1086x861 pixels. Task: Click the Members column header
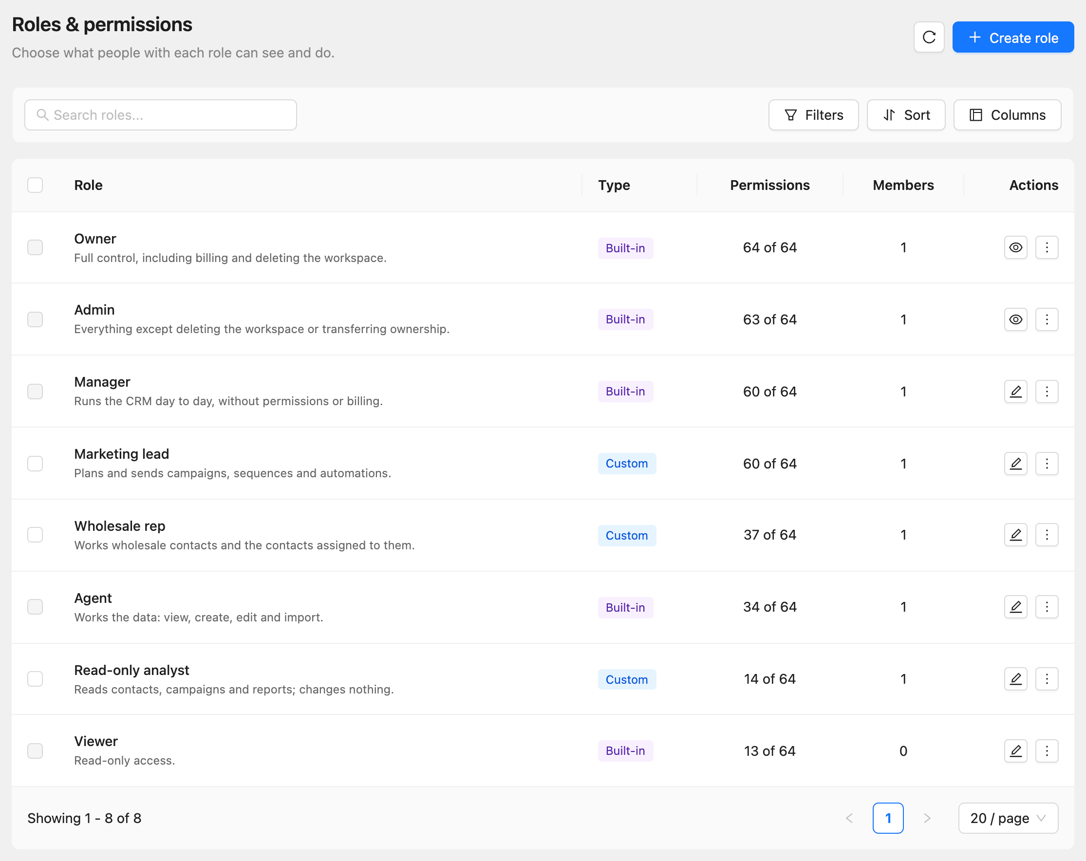(x=903, y=185)
